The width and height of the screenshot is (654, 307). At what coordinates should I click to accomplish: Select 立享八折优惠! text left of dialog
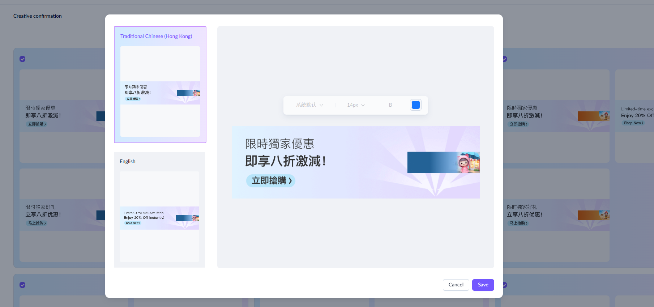[x=43, y=214]
